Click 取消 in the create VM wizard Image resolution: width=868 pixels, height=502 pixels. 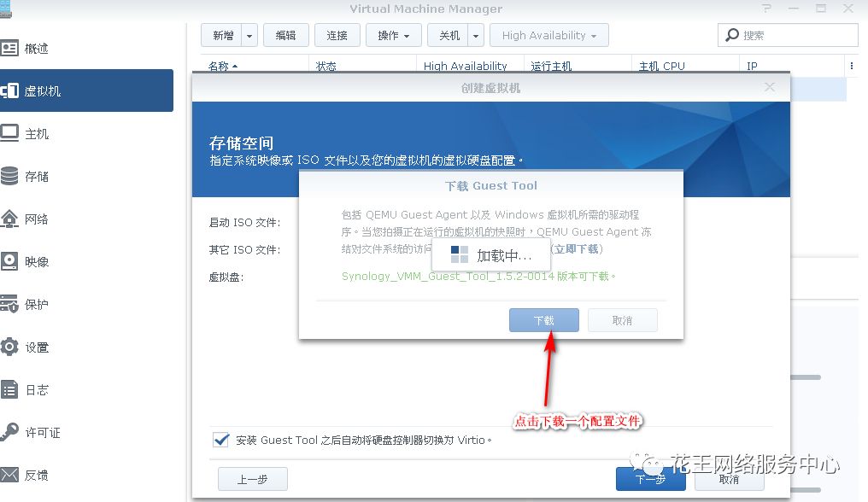click(729, 479)
